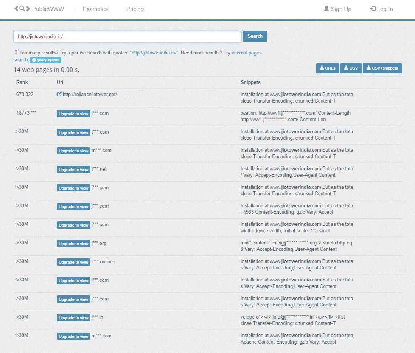This screenshot has width=415, height=353.
Task: Click inside the search query input field
Action: click(127, 36)
